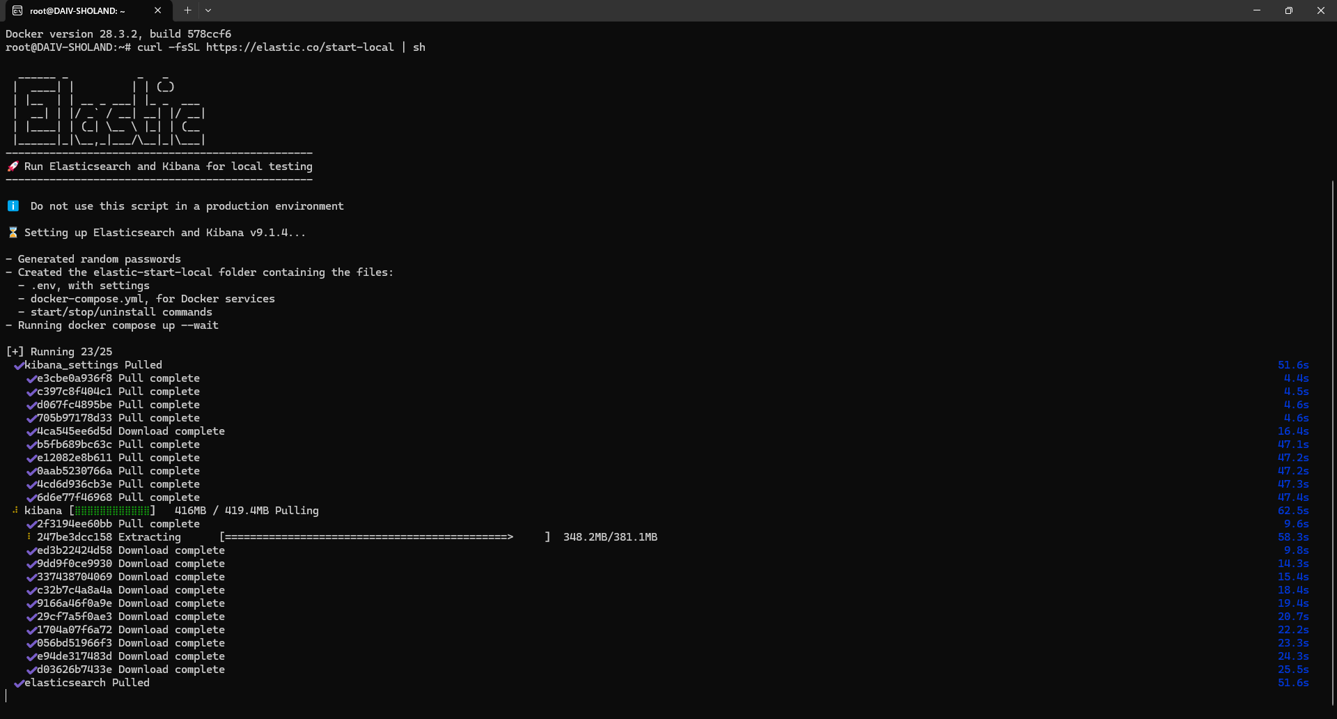Click the text 'Docker version 28.3.2, build 578ccf6'
Image resolution: width=1337 pixels, height=719 pixels.
pos(118,34)
